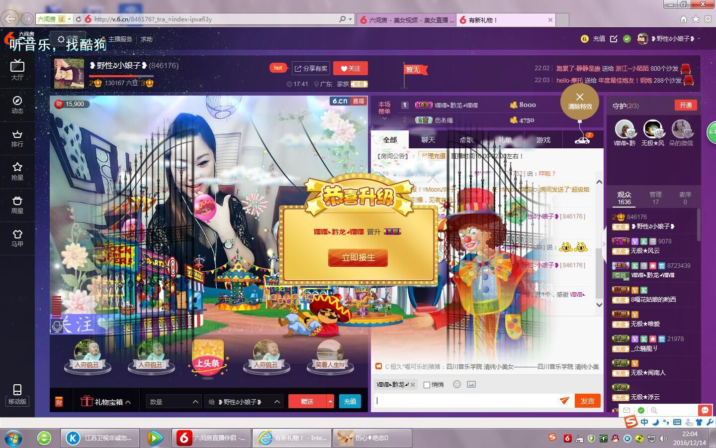Open the 移动版 mobile version icon
716x448 pixels.
[17, 394]
